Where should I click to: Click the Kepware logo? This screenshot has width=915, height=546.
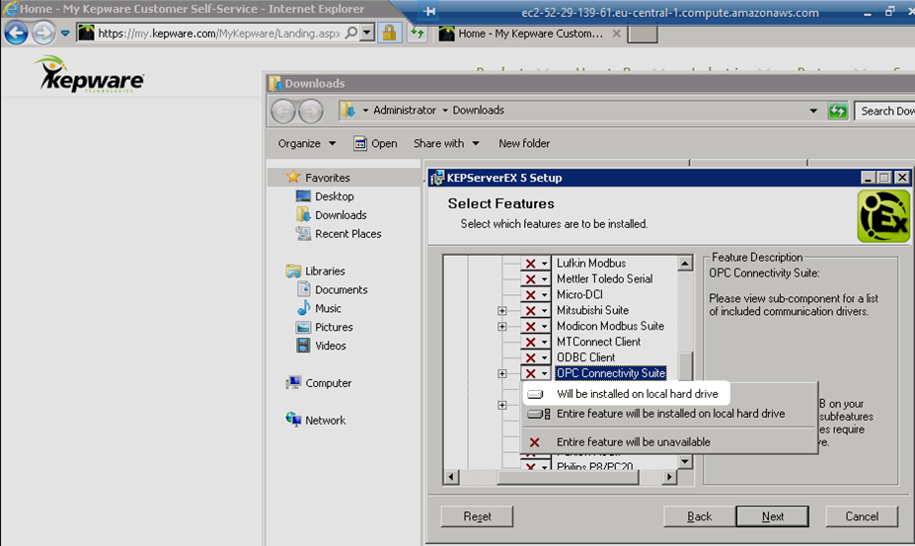point(91,75)
